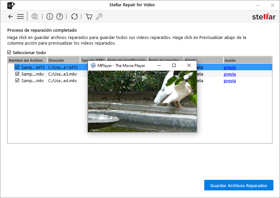The image size is (280, 198).
Task: Close the Stellar Repair for Video window
Action: [272, 5]
